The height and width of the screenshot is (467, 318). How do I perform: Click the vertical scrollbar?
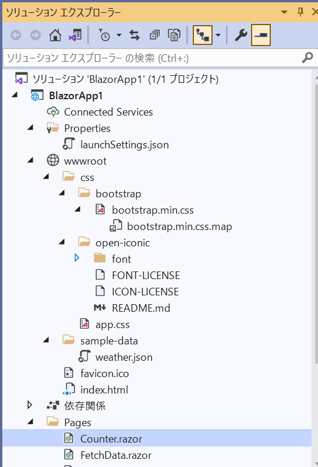(316, 224)
